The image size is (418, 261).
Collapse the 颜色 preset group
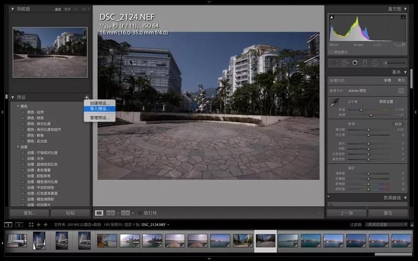click(18, 106)
